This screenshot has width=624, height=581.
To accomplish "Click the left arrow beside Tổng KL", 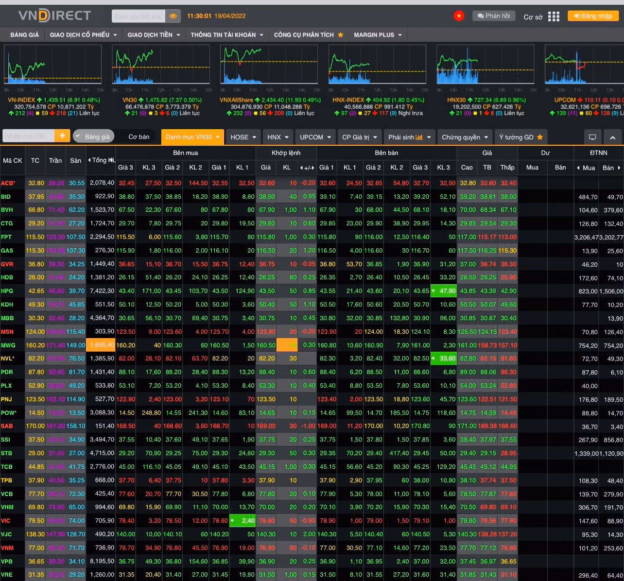I will [x=89, y=160].
